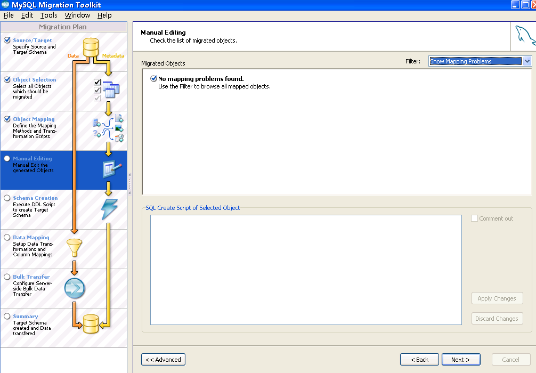Viewport: 536px width, 373px height.
Task: Click the yellow Metadata label
Action: (x=113, y=56)
